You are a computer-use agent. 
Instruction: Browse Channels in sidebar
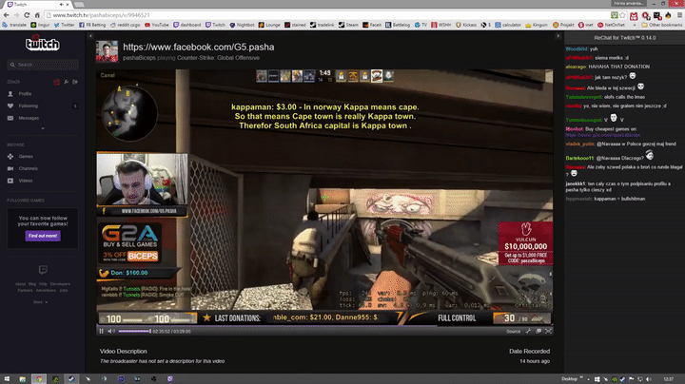pos(23,168)
